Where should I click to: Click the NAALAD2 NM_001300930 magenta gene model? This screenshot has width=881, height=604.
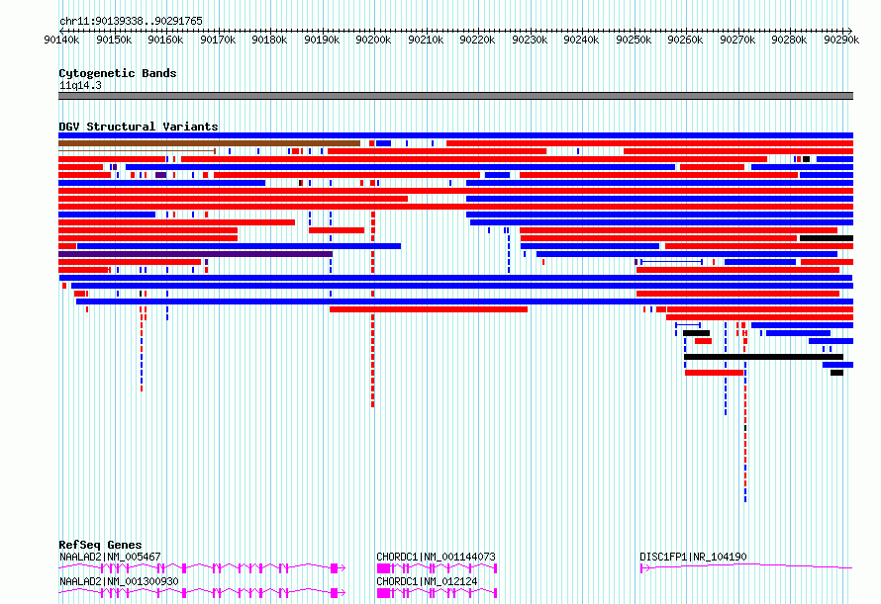[x=202, y=593]
